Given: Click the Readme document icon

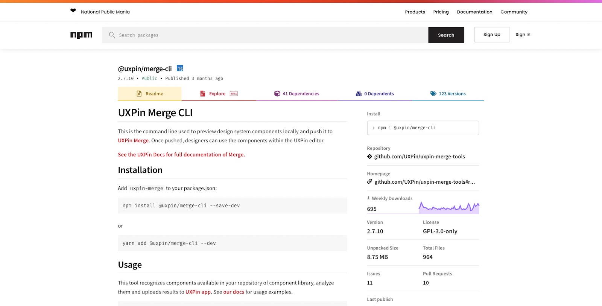Looking at the screenshot, I should 139,94.
